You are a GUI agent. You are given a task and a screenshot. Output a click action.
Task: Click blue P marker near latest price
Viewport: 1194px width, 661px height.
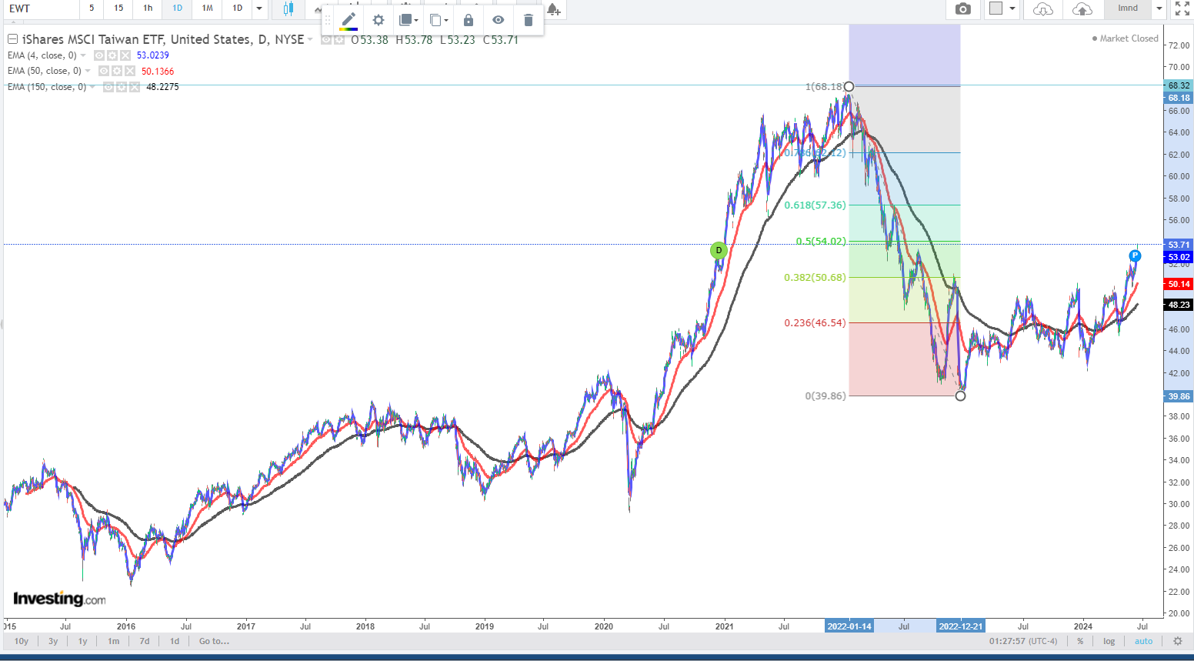(x=1135, y=255)
